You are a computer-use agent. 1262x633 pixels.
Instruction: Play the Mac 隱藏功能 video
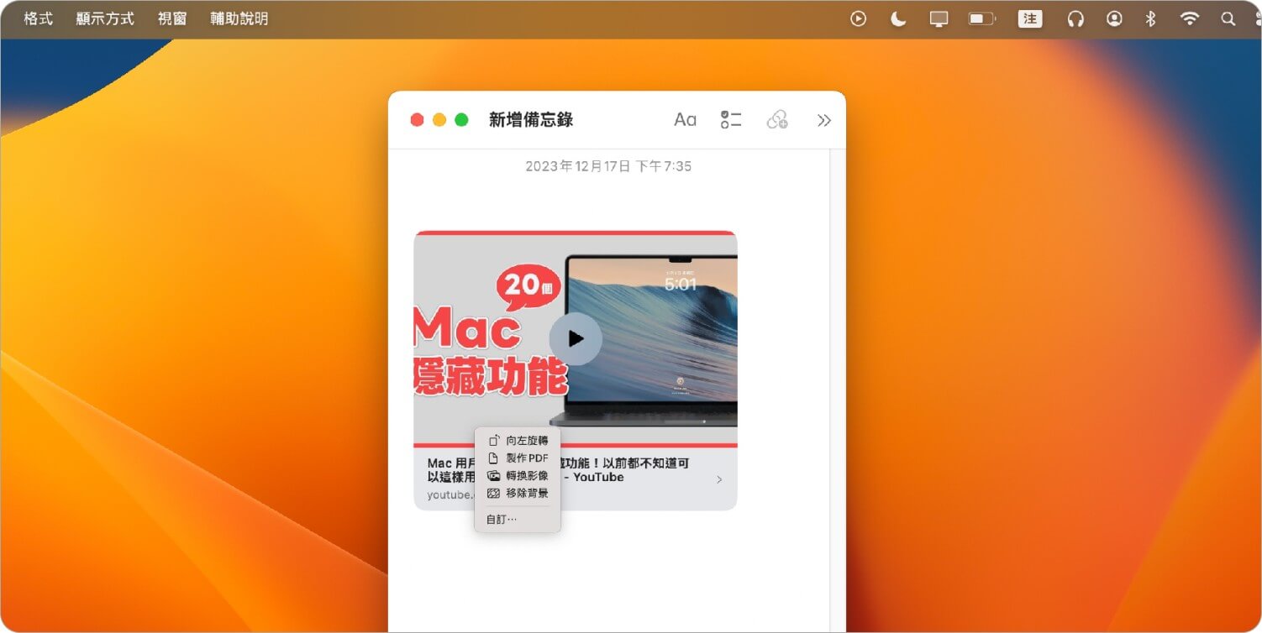click(576, 338)
